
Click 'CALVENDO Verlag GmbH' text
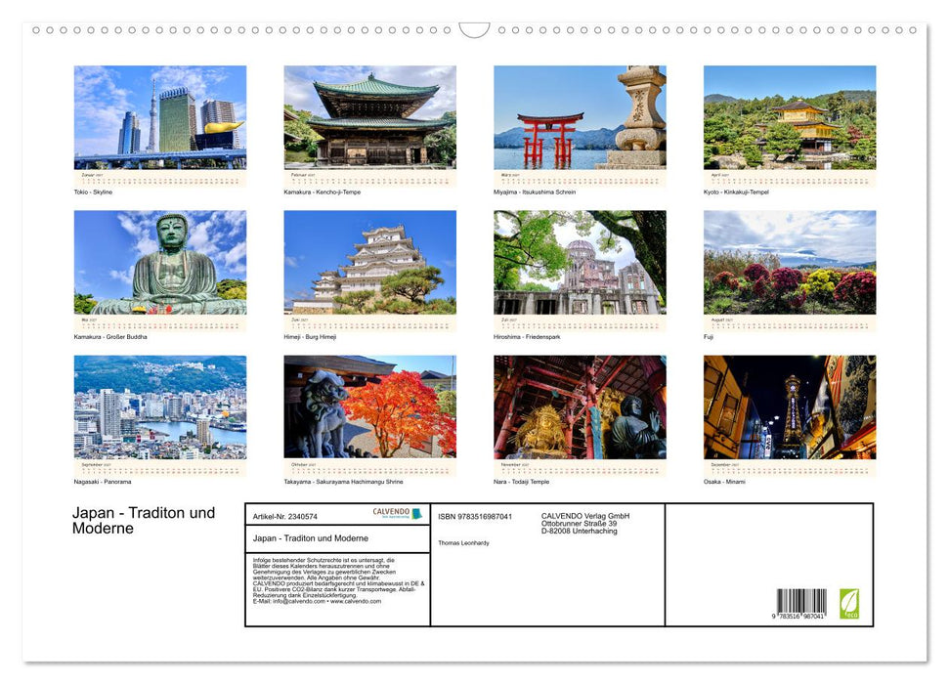585,516
